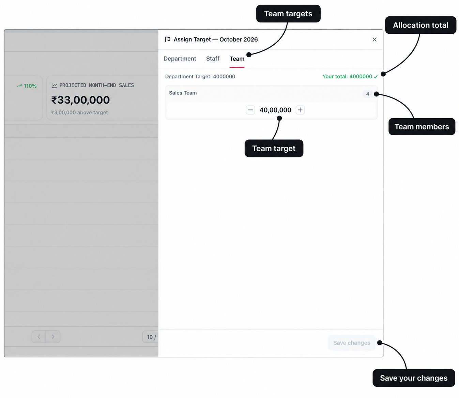Go to next page with right chevron

[53, 337]
